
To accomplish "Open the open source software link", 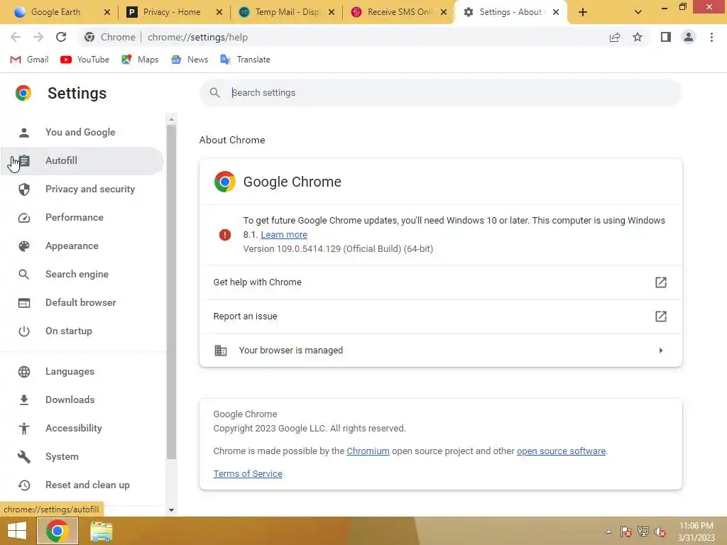I will tap(561, 451).
